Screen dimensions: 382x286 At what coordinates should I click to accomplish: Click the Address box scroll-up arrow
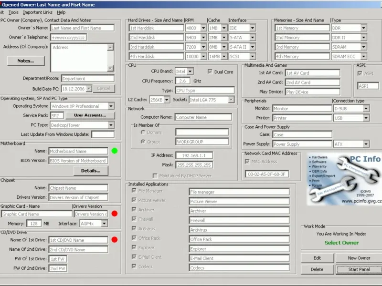point(111,47)
